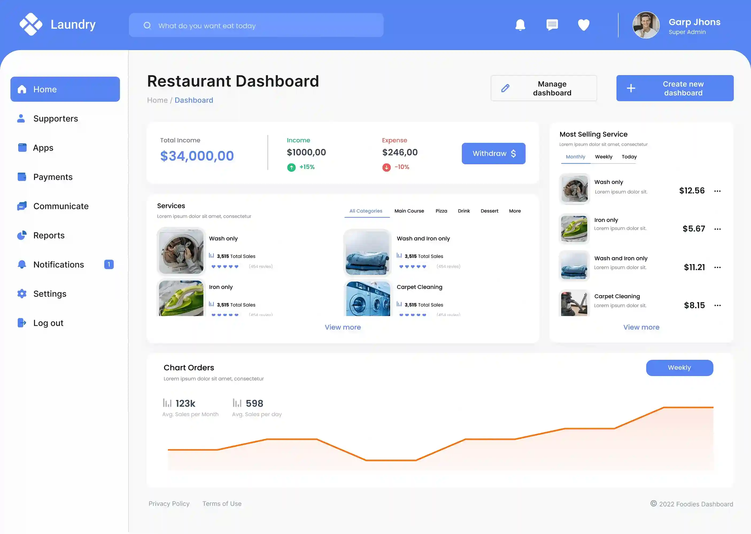Click the Payments wallet icon
Viewport: 751px width, 534px height.
[22, 177]
